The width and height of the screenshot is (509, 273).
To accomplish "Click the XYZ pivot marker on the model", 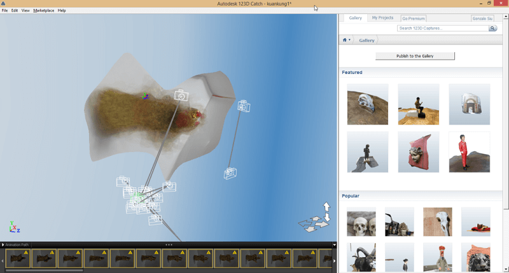I will point(146,96).
